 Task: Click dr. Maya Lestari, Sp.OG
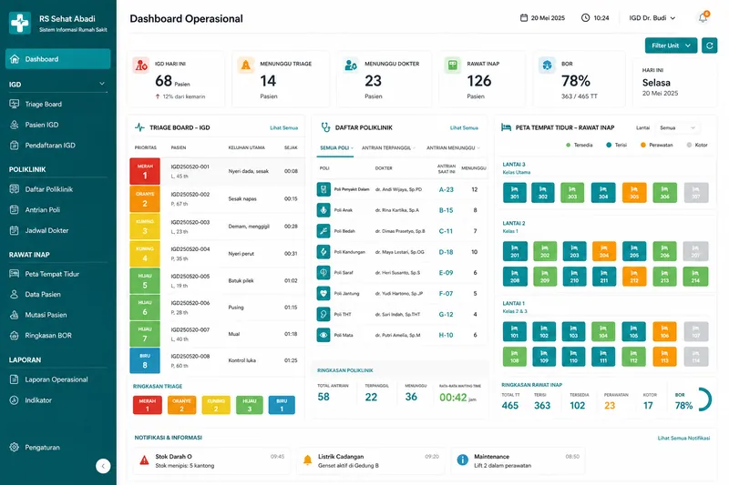[400, 252]
